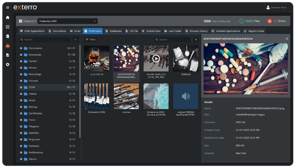Viewport: 296px width, 168px height.
Task: Expand the Torrent folder
Action: point(21,61)
